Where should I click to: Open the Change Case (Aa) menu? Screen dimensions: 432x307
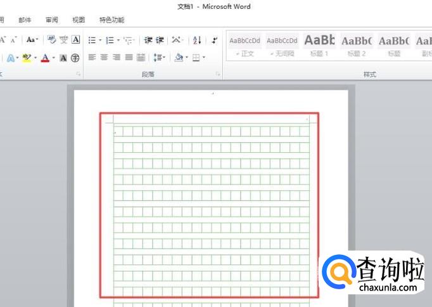(x=32, y=40)
